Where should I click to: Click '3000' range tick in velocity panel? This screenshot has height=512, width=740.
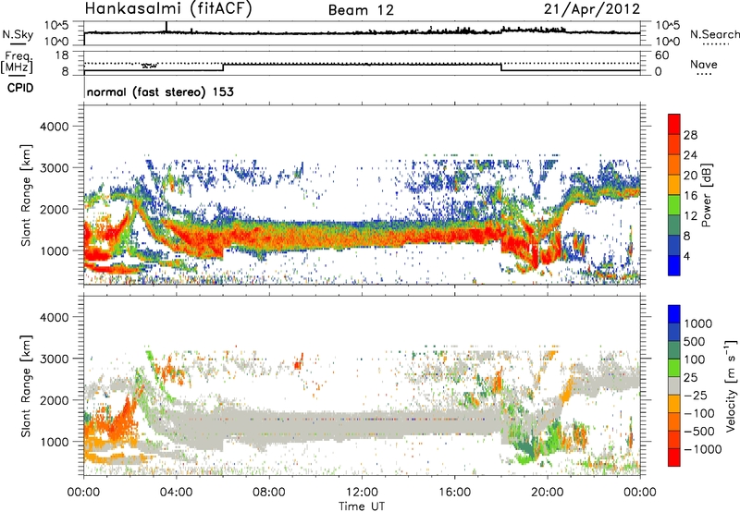pos(55,359)
